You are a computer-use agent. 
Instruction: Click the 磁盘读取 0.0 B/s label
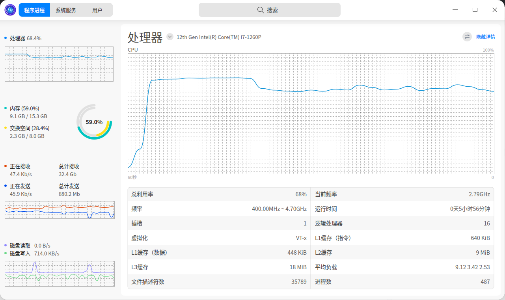30,246
